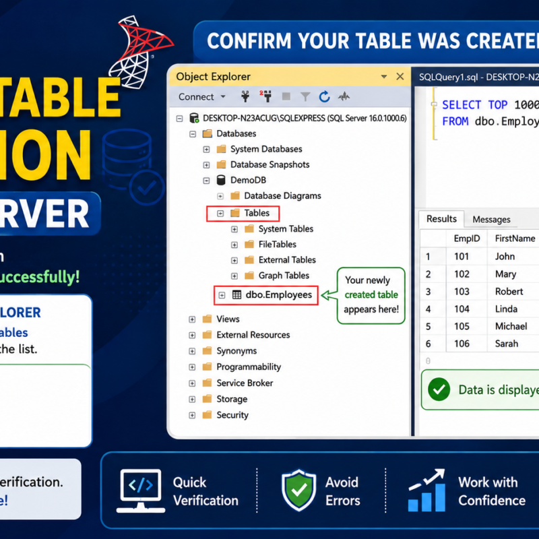Viewport: 539px width, 539px height.
Task: Click the Quick Verification monitor code icon
Action: coord(141,490)
